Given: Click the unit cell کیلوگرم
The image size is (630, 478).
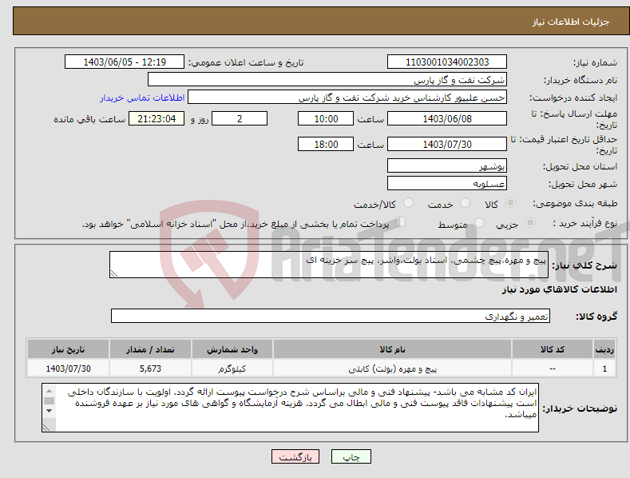Looking at the screenshot, I should point(232,368).
